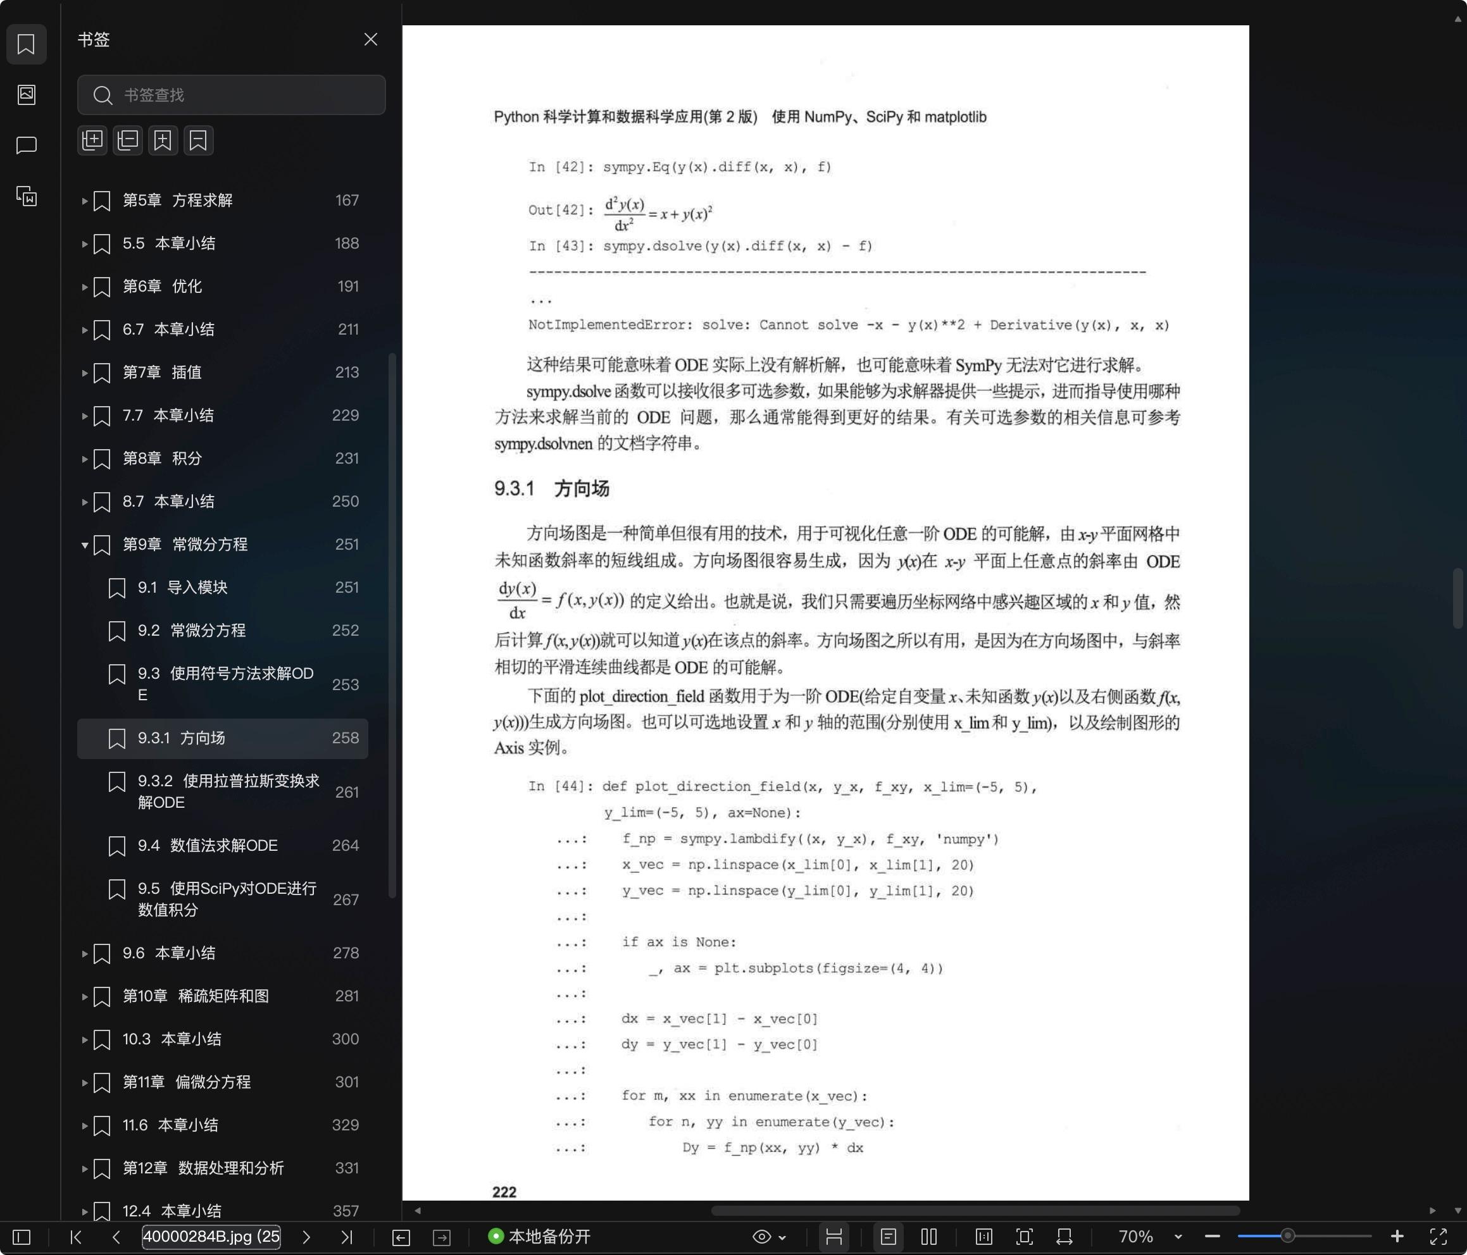Click the bookmark search field
Image resolution: width=1467 pixels, height=1255 pixels.
point(232,95)
